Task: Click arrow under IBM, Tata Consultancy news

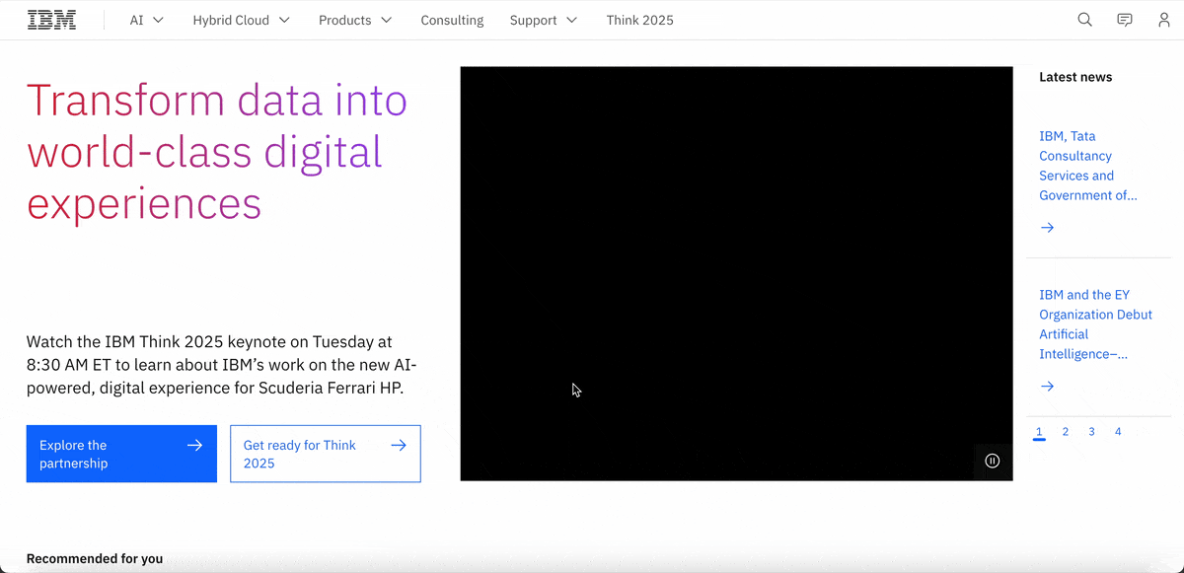Action: click(x=1048, y=228)
